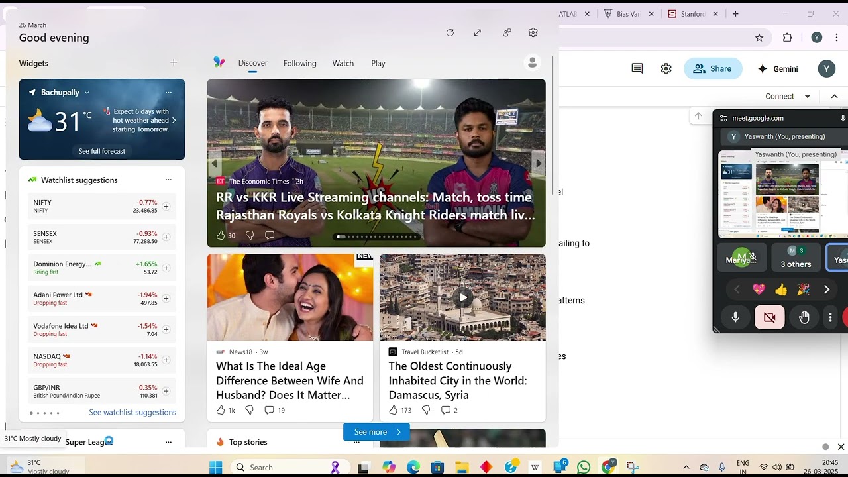Image resolution: width=848 pixels, height=477 pixels.
Task: Send heart reaction in Meet
Action: pyautogui.click(x=759, y=290)
